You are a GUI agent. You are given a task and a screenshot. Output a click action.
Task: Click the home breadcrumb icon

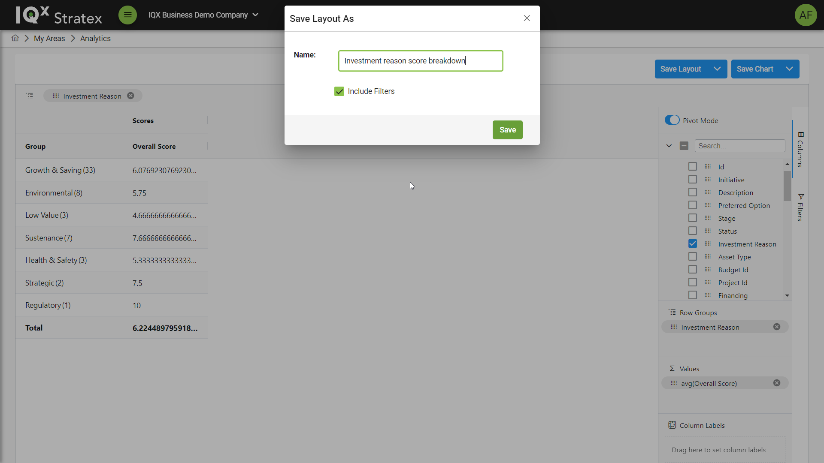pyautogui.click(x=15, y=38)
